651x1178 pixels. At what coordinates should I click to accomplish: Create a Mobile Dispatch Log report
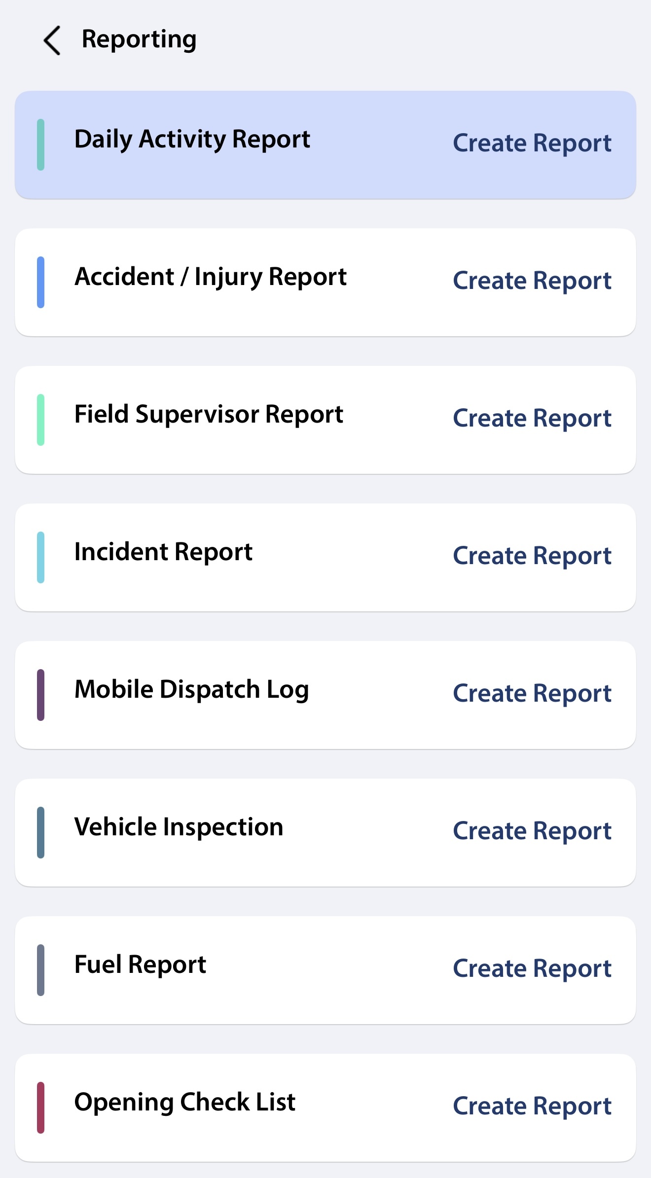tap(532, 694)
